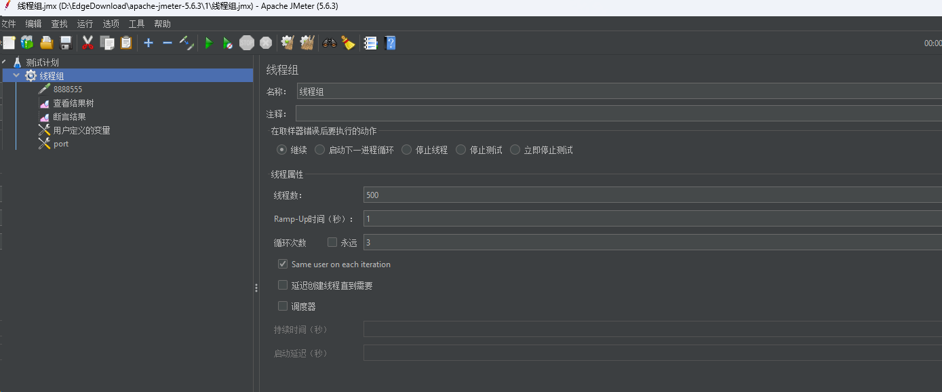
Task: Click the 启动延迟 input field
Action: (652, 353)
